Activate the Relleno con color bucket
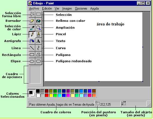Image resolution: width=153 pixels, height=119 pixels. click(x=39, y=21)
